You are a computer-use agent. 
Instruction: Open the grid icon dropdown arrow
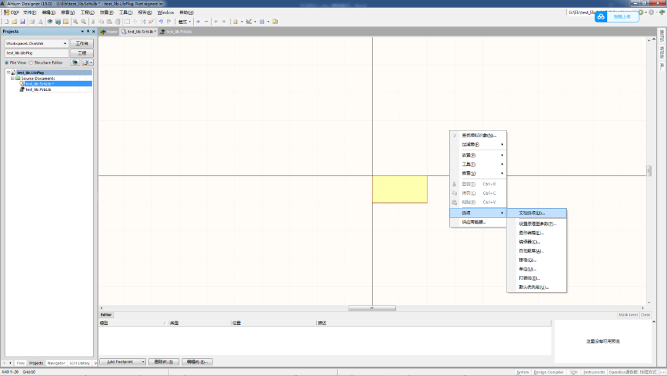coord(268,22)
